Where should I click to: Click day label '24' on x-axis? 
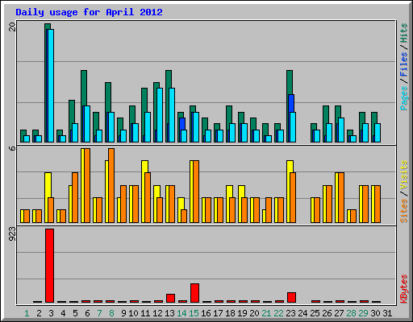[x=302, y=313]
